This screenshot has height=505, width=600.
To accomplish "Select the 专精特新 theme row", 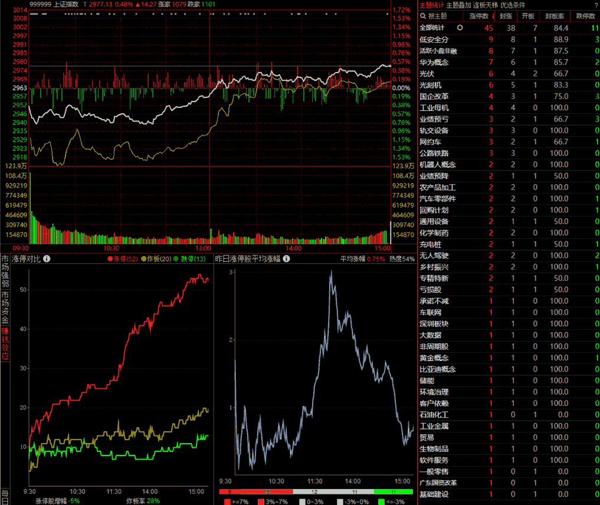I will 509,278.
